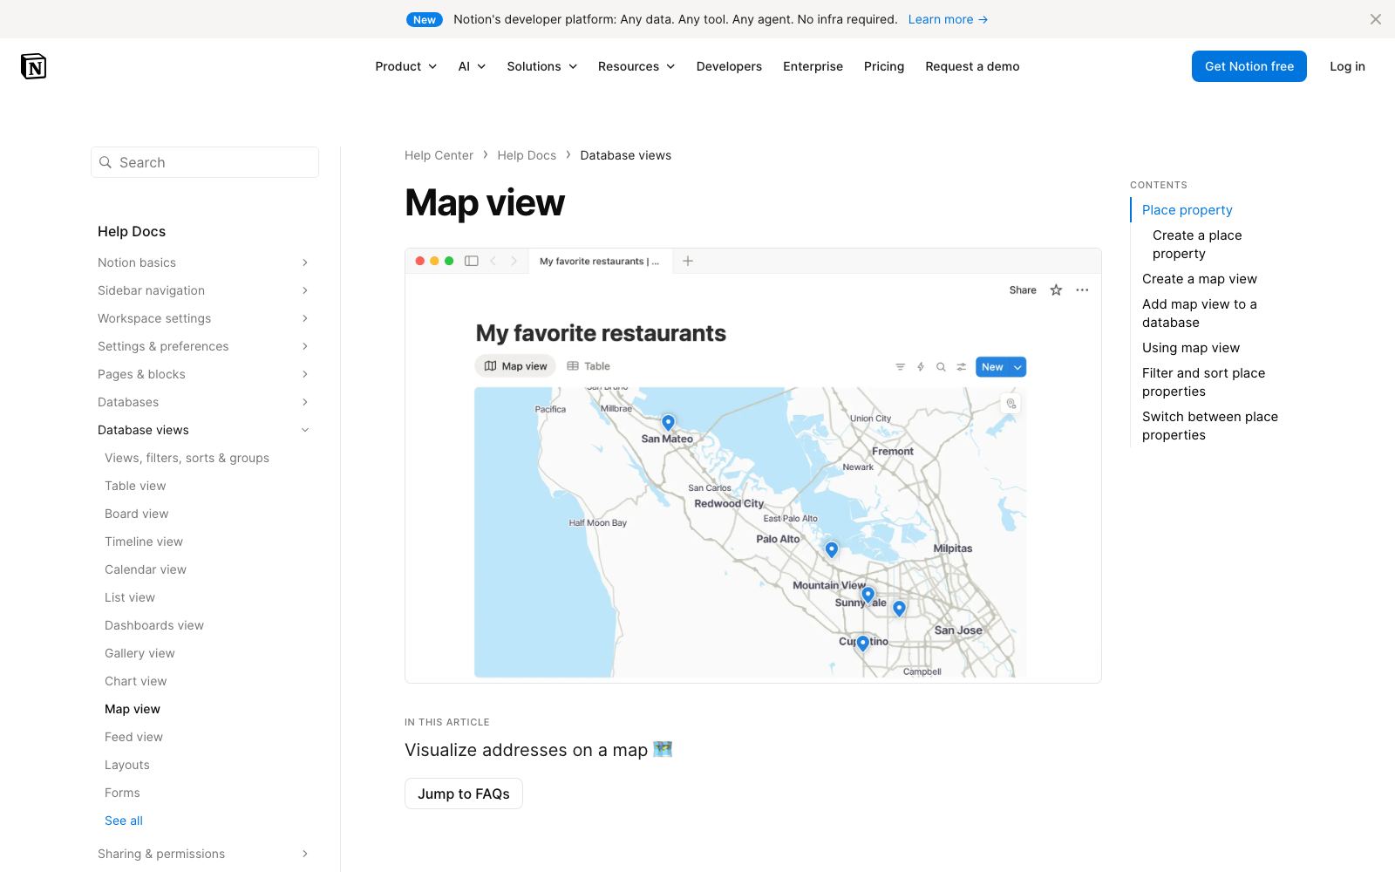Viewport: 1395px width, 872px height.
Task: Open the Solutions dropdown menu
Action: 541,66
